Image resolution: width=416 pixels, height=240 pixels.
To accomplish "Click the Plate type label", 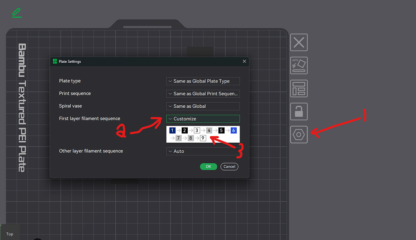I will (70, 81).
